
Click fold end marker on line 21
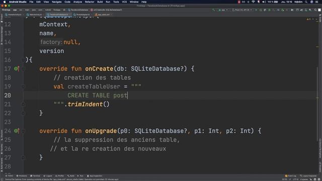23,105
